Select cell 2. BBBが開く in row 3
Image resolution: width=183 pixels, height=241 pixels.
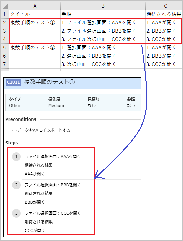(164, 31)
